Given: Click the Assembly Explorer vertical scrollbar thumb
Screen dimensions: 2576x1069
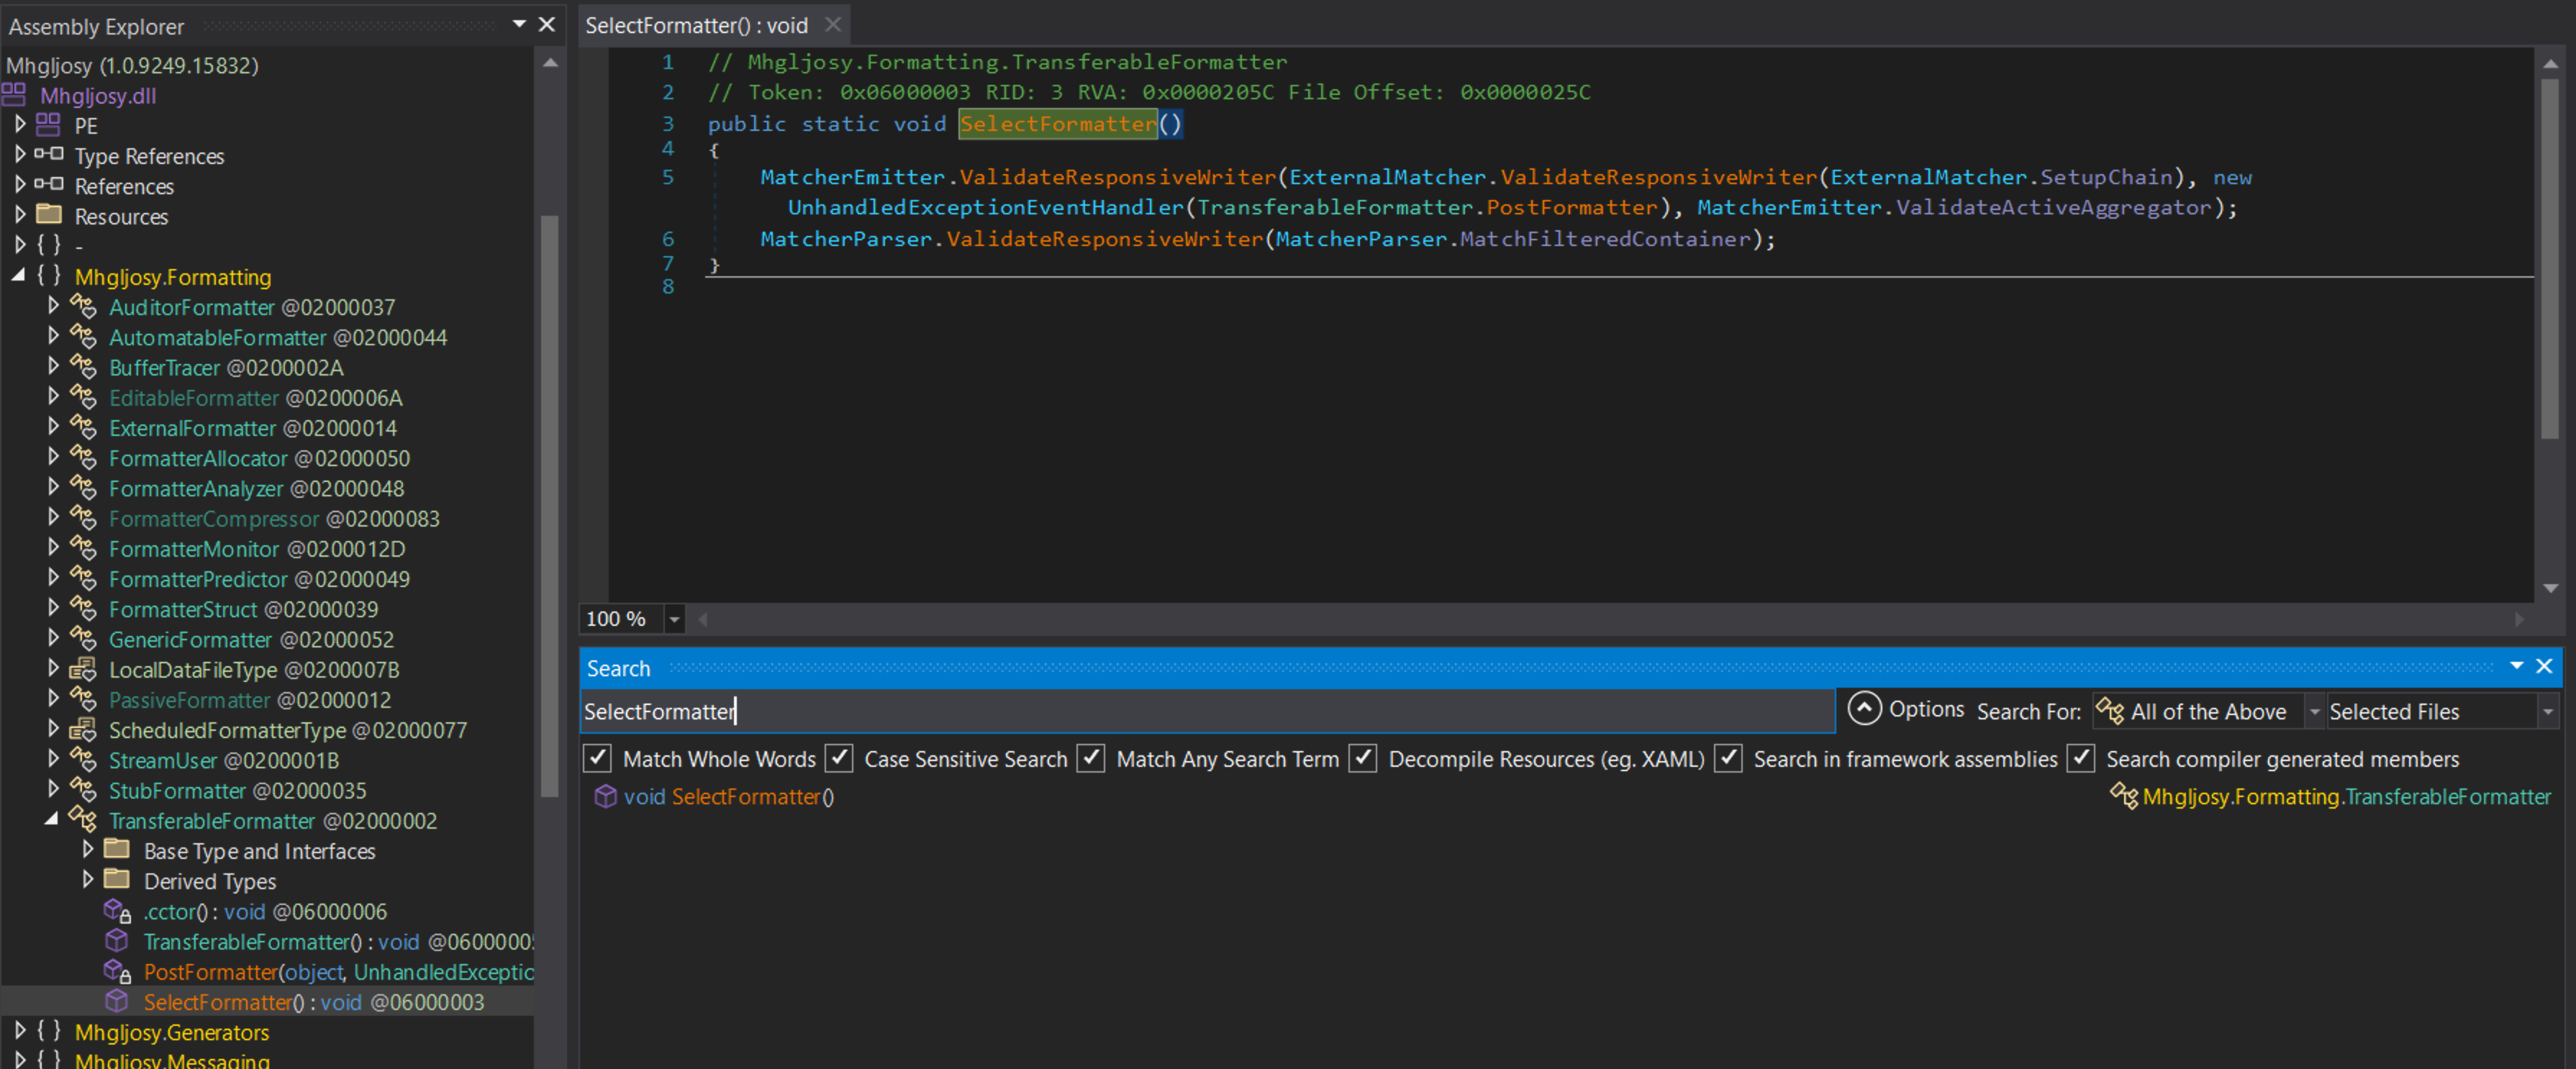Looking at the screenshot, I should tap(549, 505).
